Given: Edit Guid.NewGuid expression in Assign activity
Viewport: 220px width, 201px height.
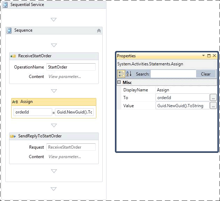Looking at the screenshot, I should coord(75,112).
